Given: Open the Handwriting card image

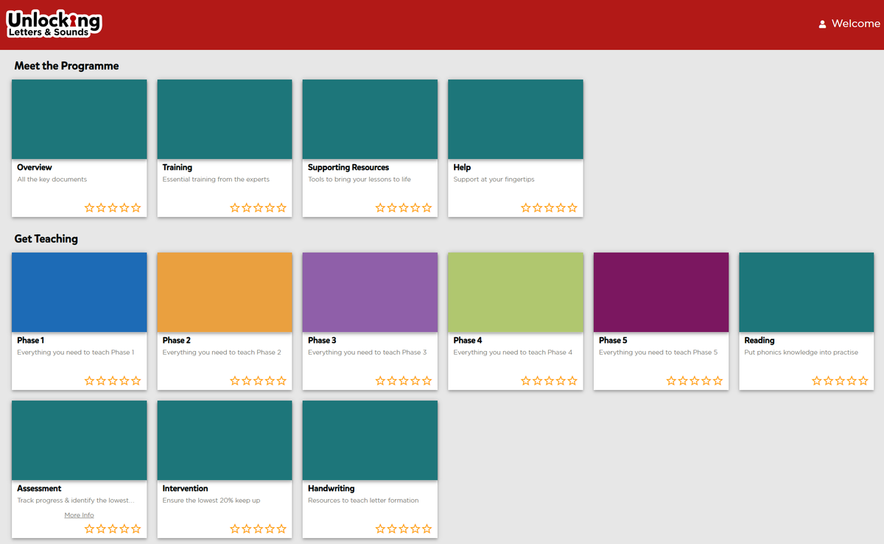Looking at the screenshot, I should point(370,440).
